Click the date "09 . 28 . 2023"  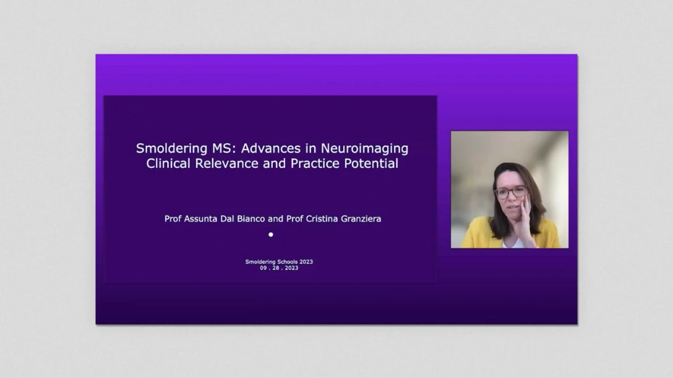point(279,268)
